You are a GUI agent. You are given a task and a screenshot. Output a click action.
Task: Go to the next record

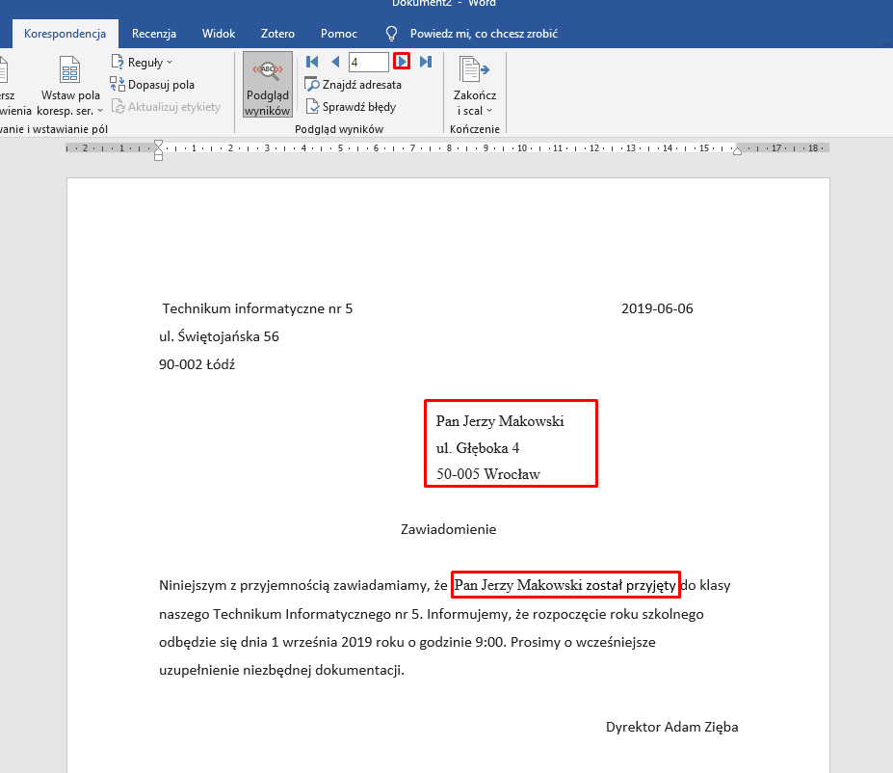[x=402, y=62]
